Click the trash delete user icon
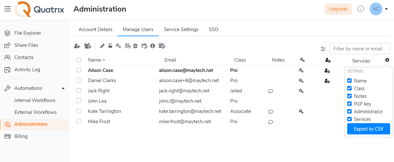394x162 pixels. point(135,46)
